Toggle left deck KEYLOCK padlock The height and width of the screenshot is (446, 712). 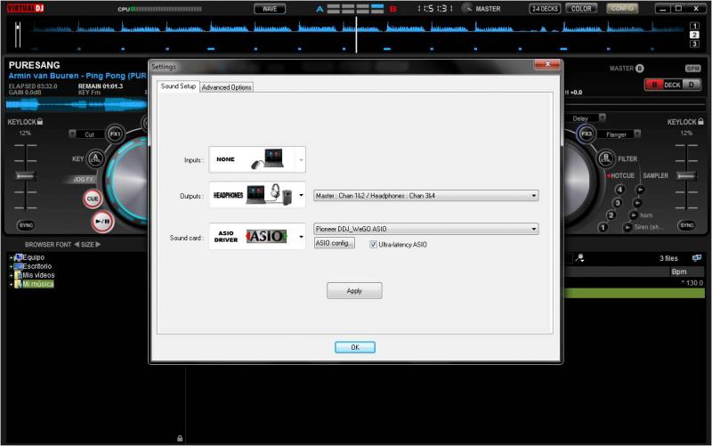(40, 121)
